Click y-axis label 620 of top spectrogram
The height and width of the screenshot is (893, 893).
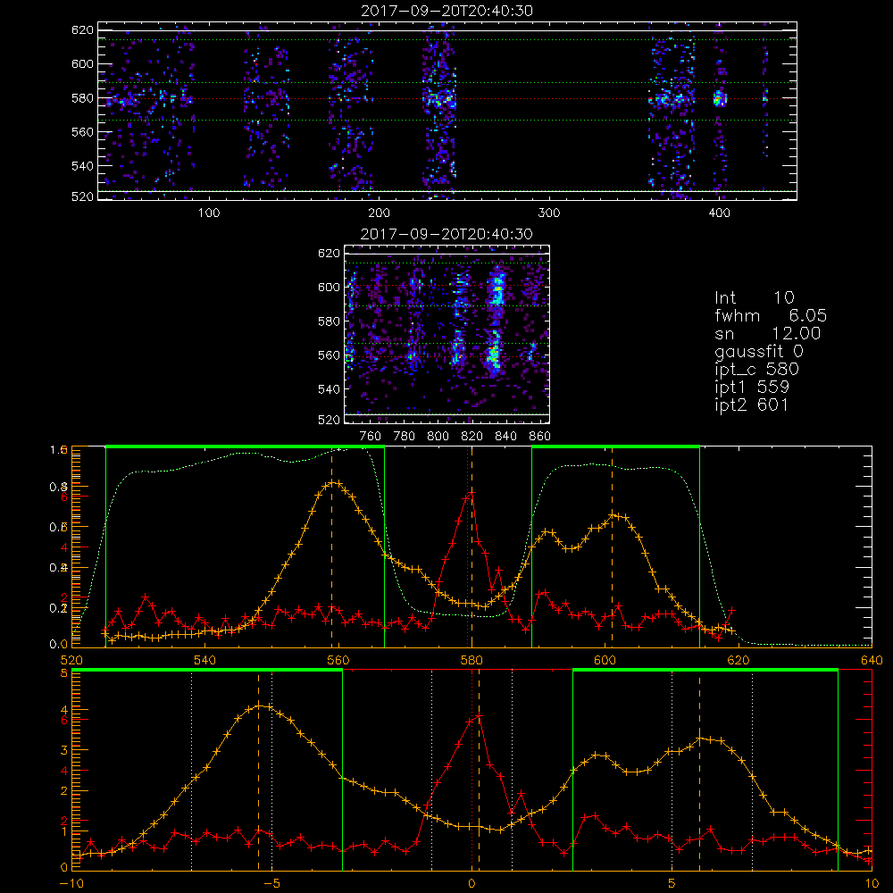82,30
